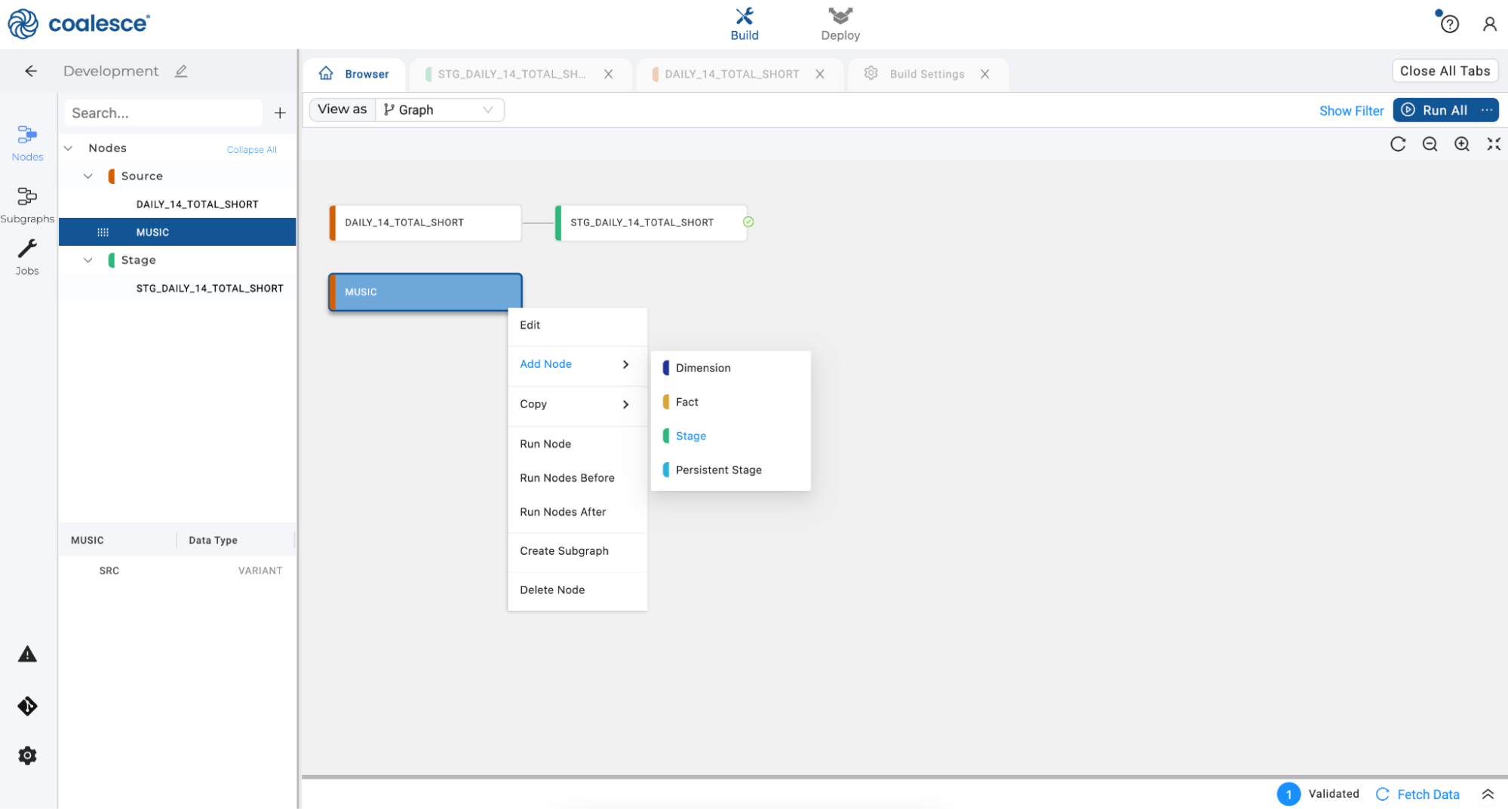The height and width of the screenshot is (809, 1508).
Task: Edit workspace name with pencil icon
Action: tap(181, 71)
